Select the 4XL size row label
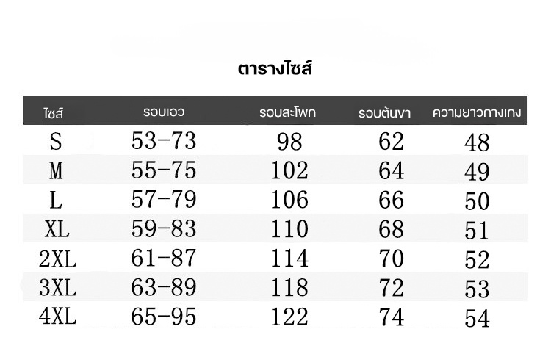Image resolution: width=551 pixels, height=354 pixels. pos(57,317)
